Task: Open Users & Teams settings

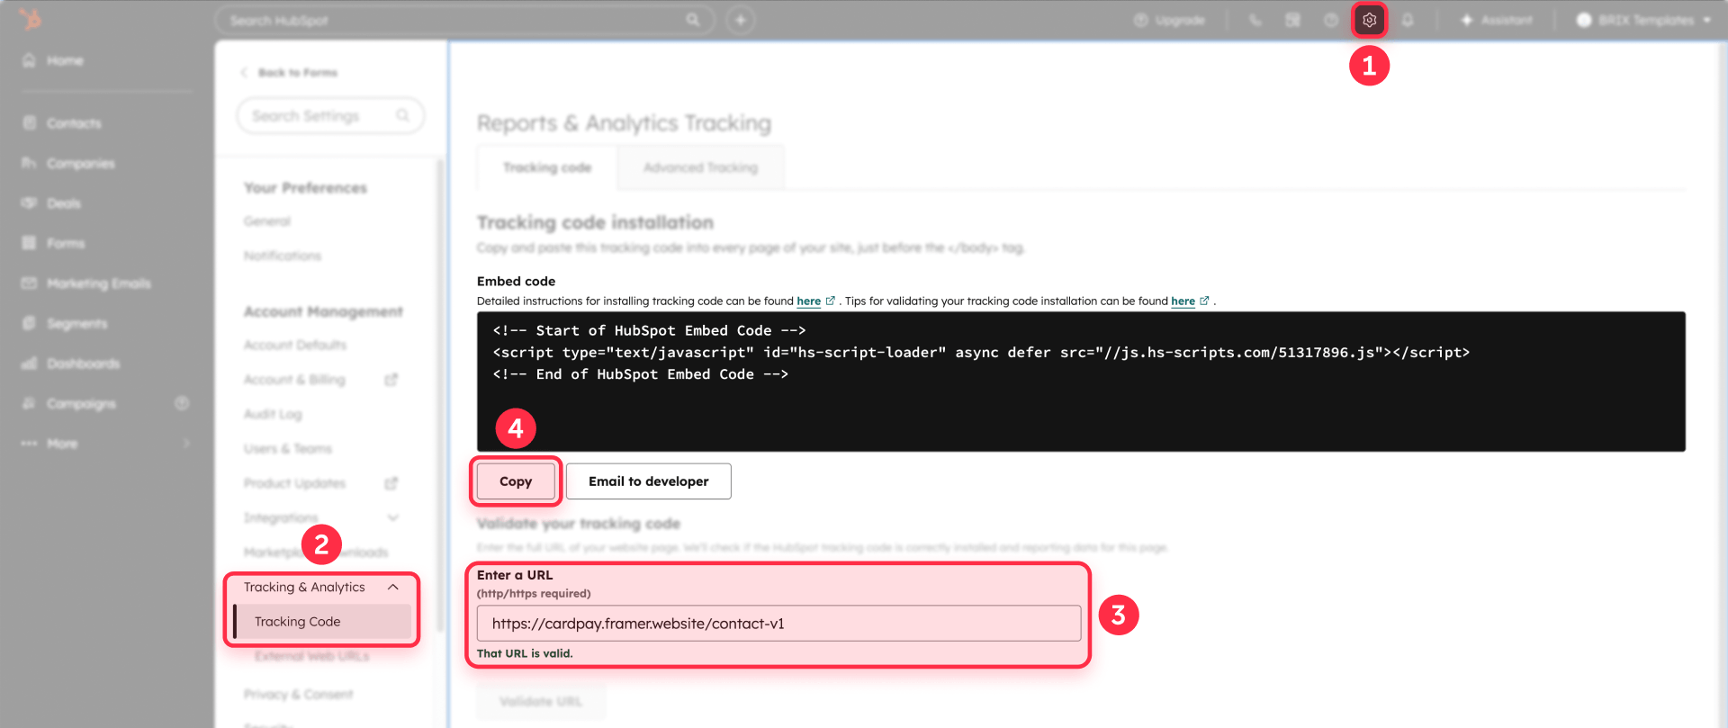Action: pyautogui.click(x=288, y=448)
